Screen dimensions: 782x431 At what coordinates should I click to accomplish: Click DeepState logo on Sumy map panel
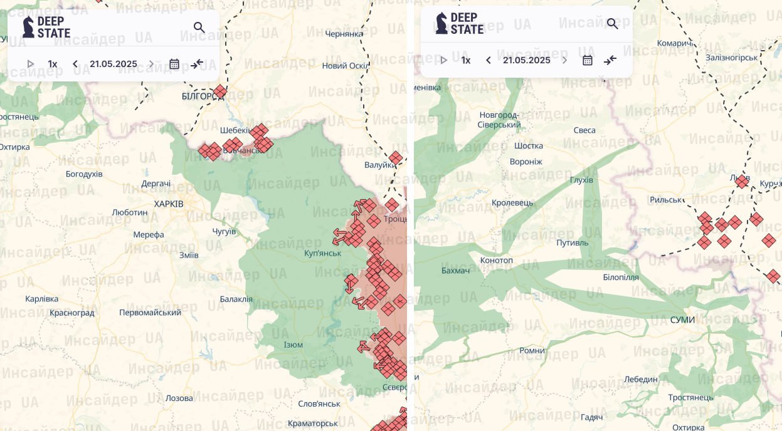460,24
